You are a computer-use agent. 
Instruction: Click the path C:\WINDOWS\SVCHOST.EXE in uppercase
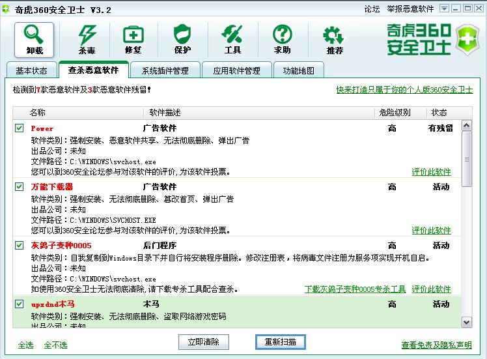113,220
